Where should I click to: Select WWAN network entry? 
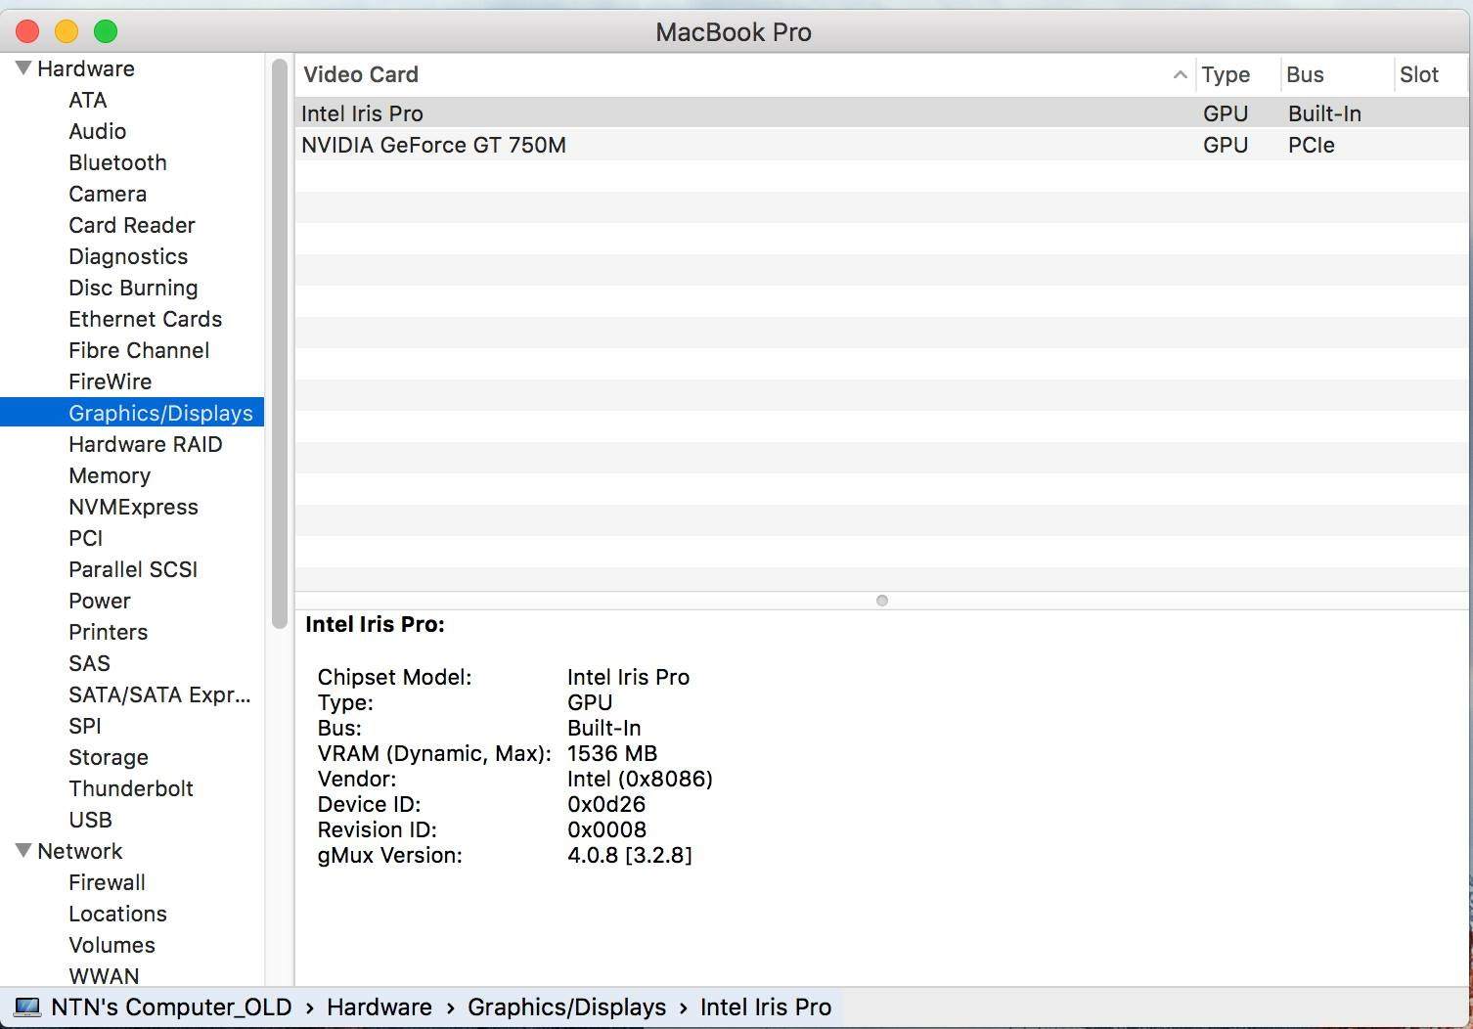104,976
